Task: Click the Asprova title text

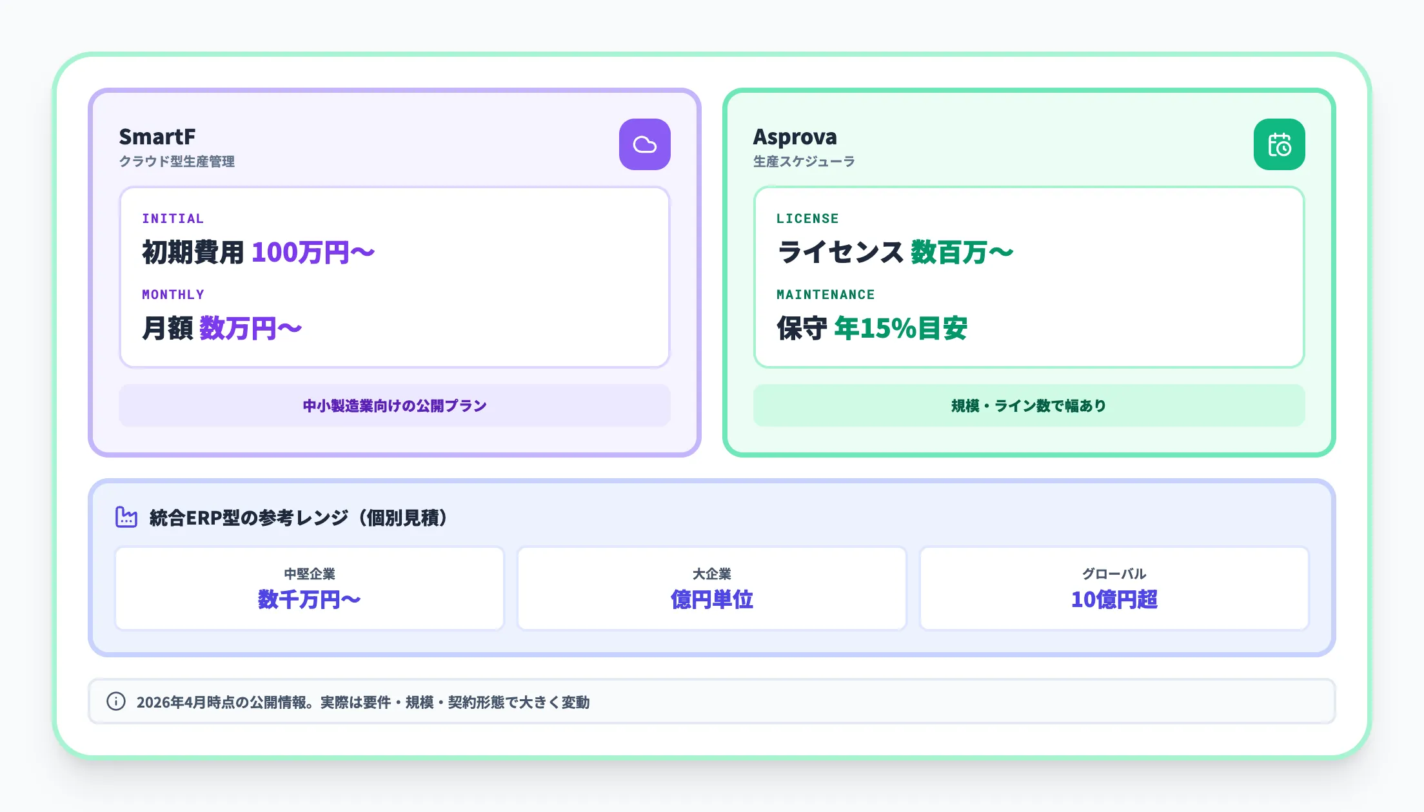Action: click(795, 137)
